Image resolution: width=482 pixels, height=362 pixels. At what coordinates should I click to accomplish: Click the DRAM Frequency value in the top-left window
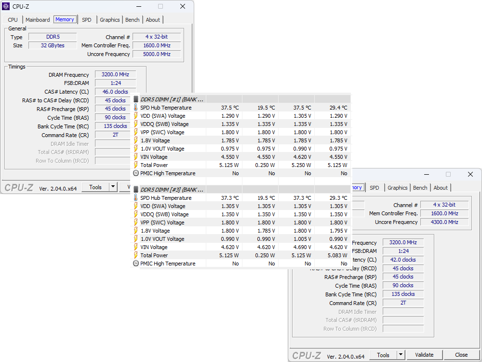(x=115, y=74)
